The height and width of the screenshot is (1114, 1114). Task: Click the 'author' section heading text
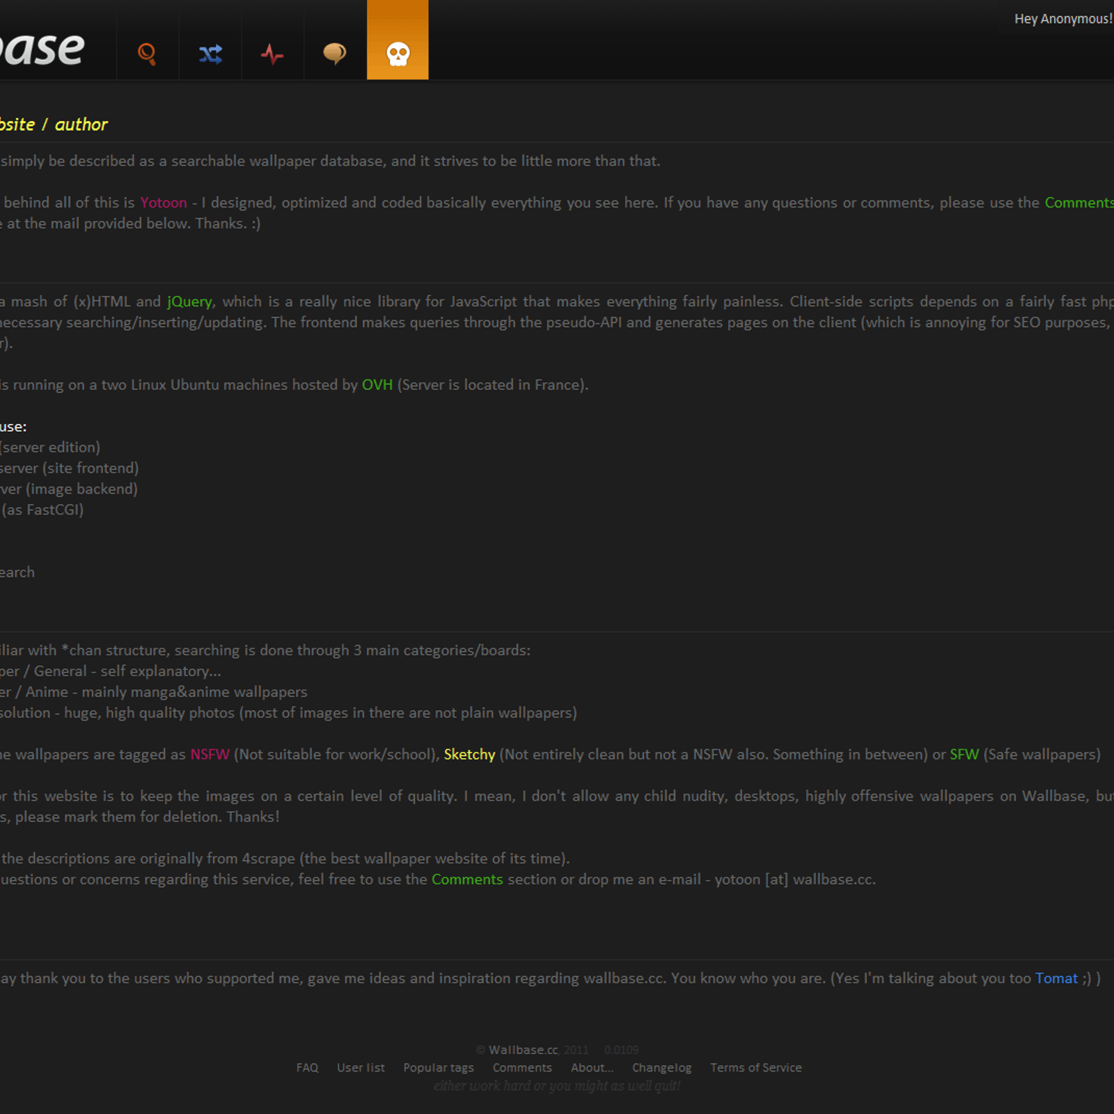81,125
